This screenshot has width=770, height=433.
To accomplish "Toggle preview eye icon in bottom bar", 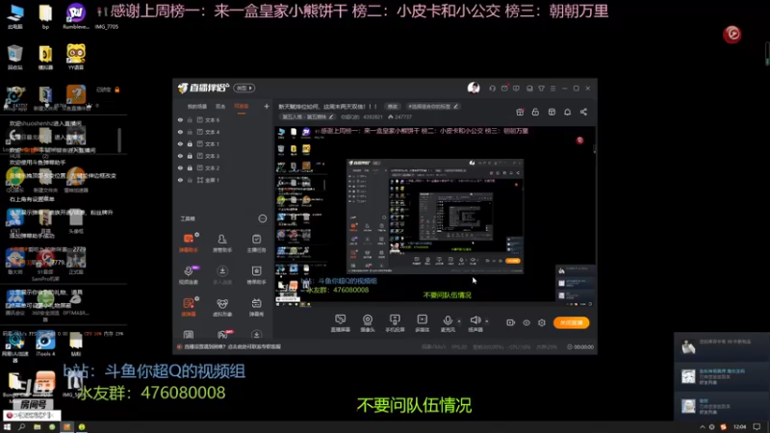I will pyautogui.click(x=526, y=322).
